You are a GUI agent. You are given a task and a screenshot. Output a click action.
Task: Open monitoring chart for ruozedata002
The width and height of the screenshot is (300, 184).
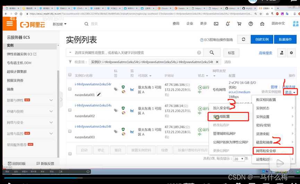(132, 110)
